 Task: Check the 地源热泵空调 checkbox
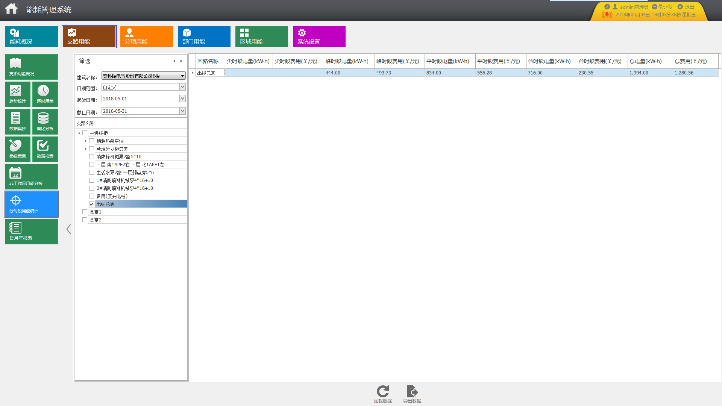(x=91, y=141)
